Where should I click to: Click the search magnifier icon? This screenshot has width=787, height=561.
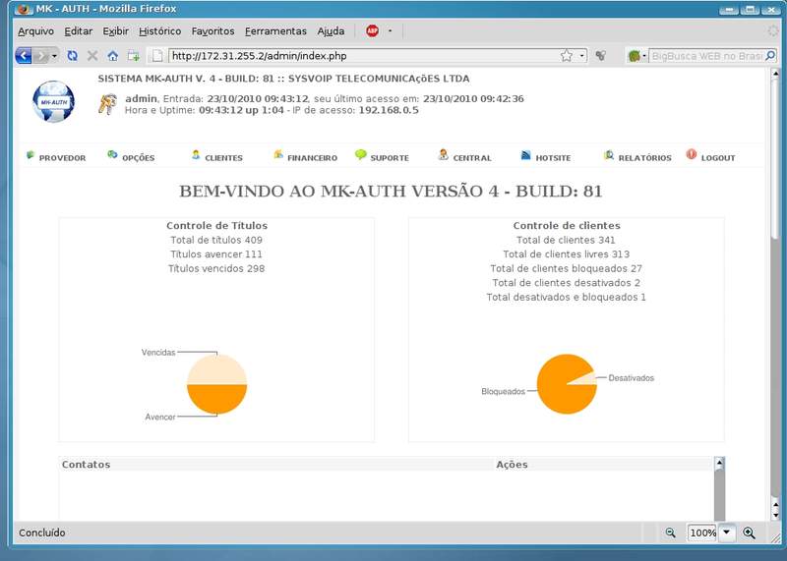770,56
